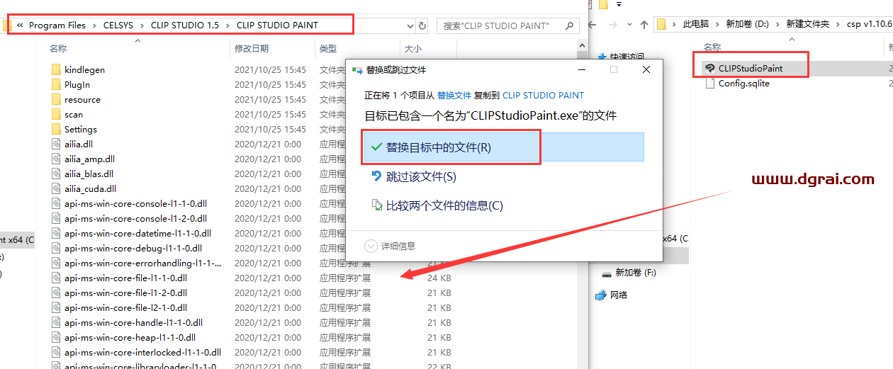Click refresh button in left Explorer address bar
Screen dimensions: 893x369
point(423,25)
